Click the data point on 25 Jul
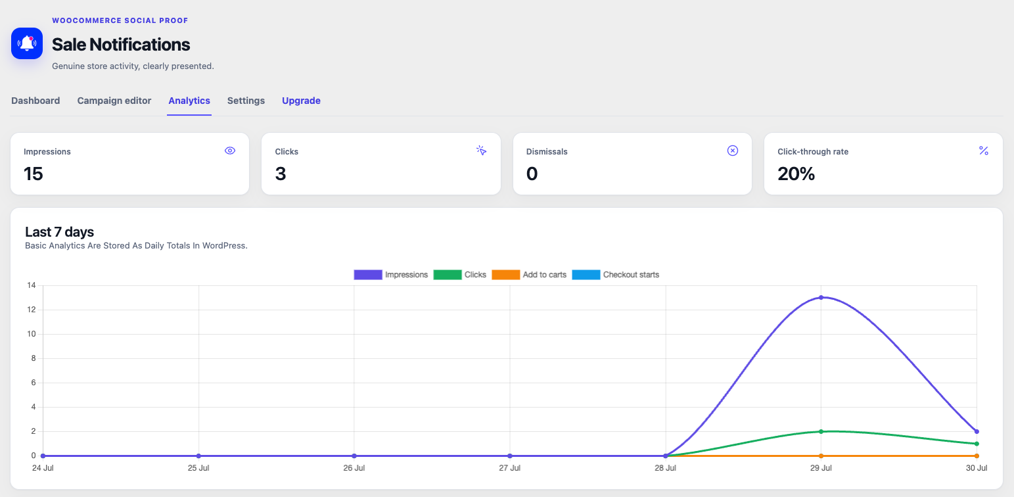 click(x=198, y=456)
